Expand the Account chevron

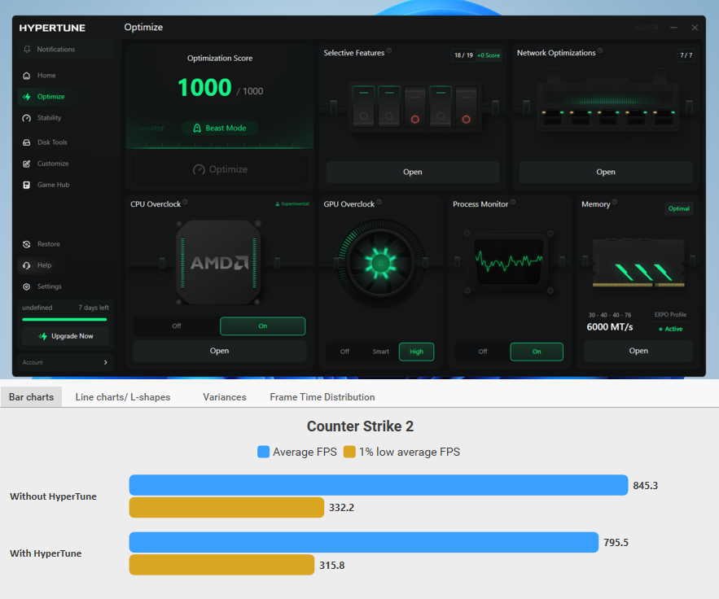tap(106, 362)
